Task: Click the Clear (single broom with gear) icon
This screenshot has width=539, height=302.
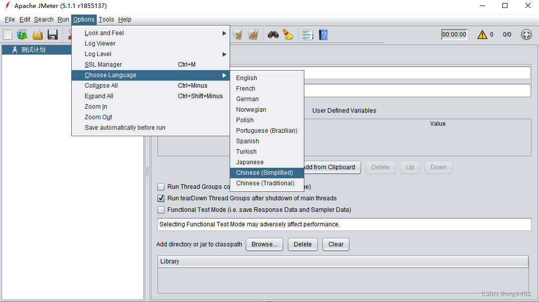Action: click(238, 35)
